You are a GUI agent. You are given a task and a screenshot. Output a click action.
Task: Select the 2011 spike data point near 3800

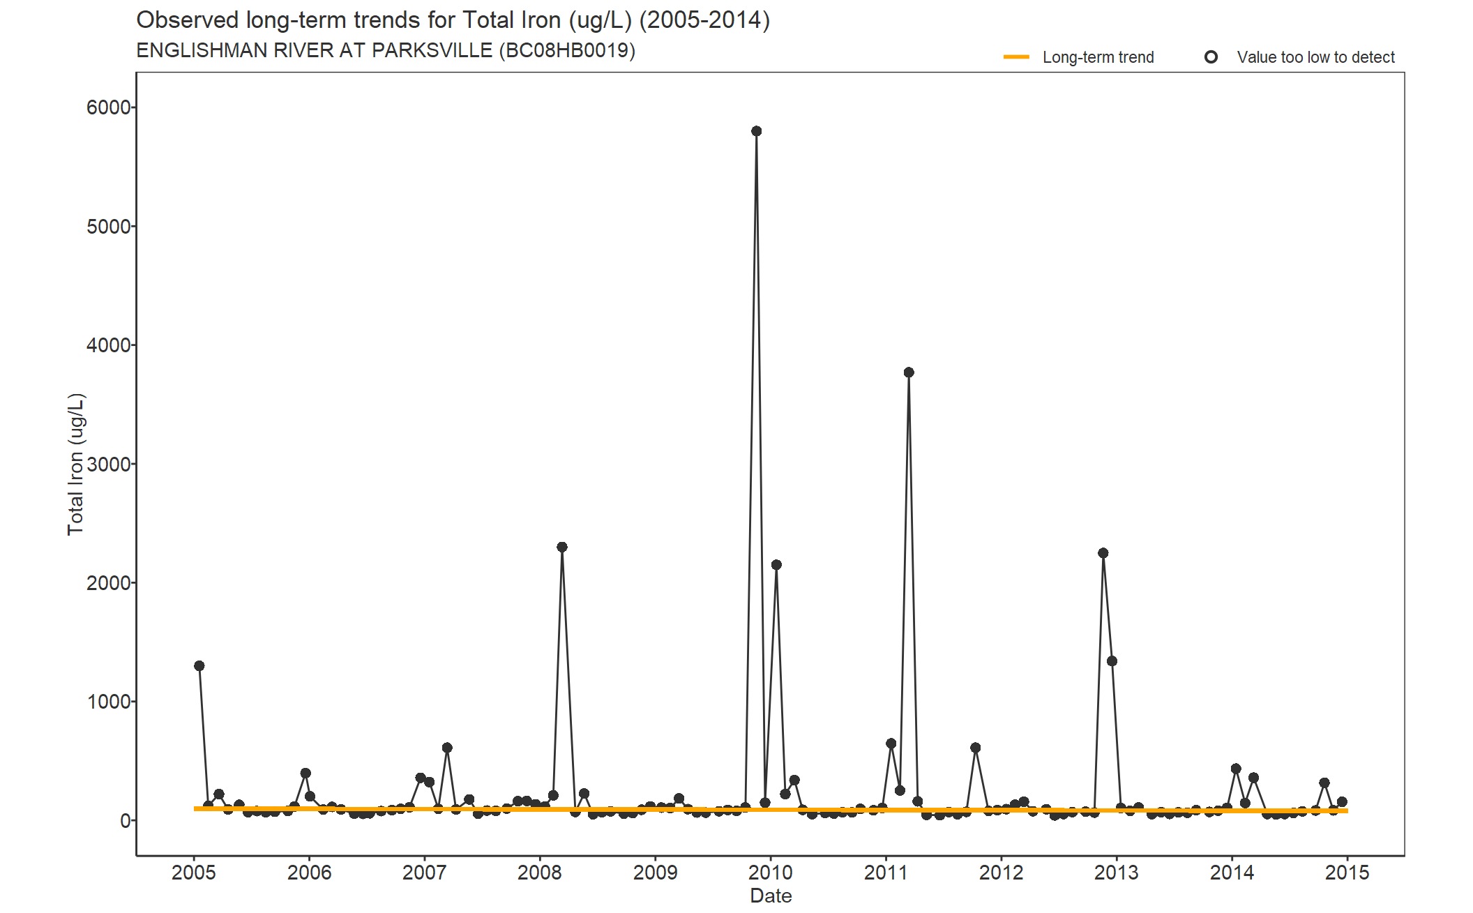tap(909, 372)
